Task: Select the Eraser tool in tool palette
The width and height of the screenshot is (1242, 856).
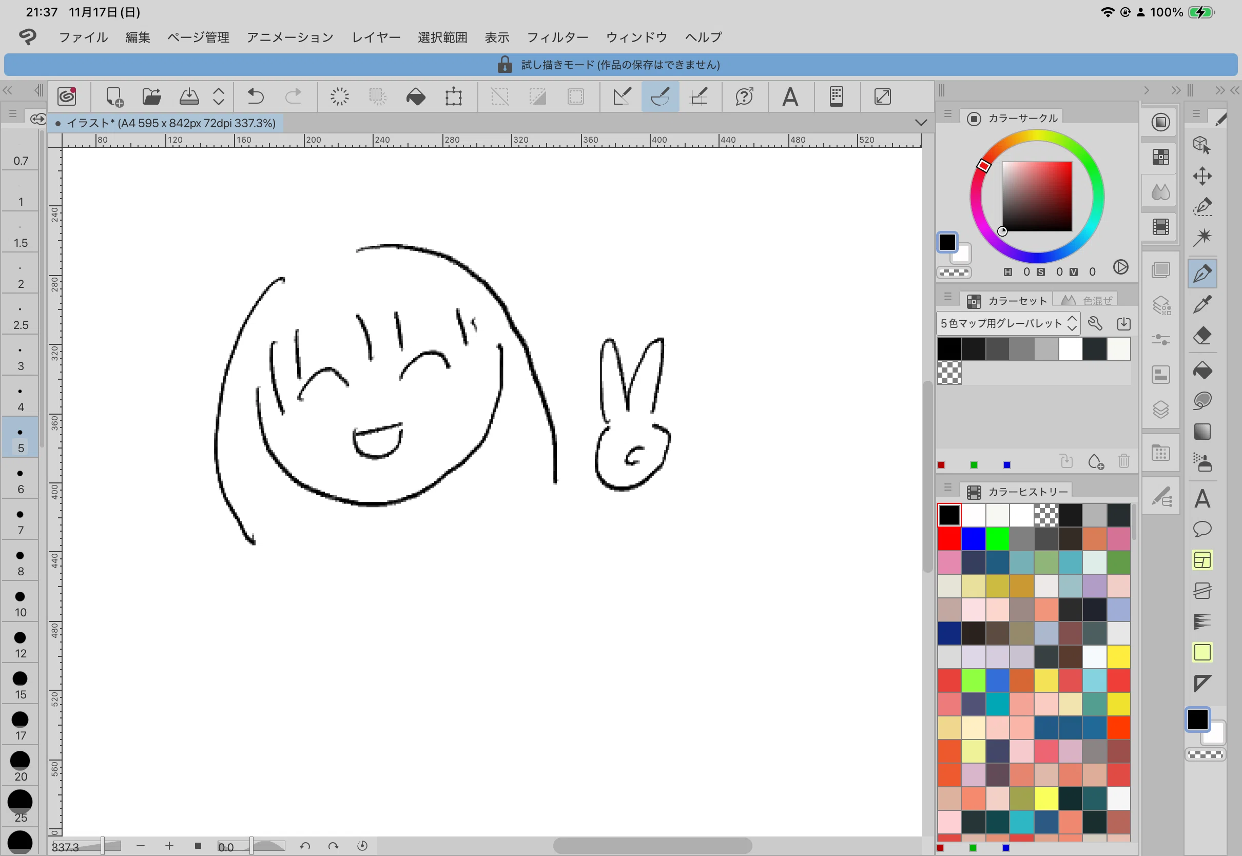Action: pos(1202,336)
